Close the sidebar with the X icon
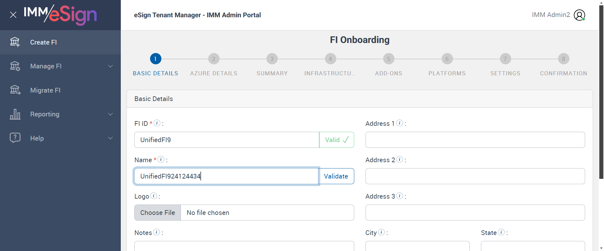 tap(13, 15)
